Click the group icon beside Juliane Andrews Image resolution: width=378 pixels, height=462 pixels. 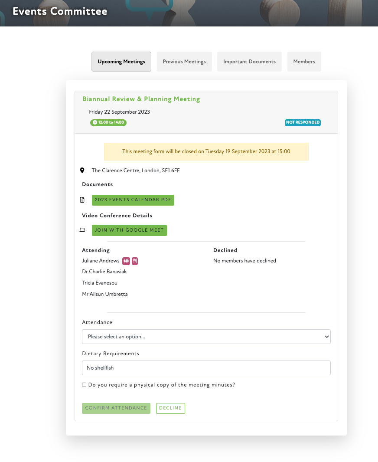[x=126, y=261]
